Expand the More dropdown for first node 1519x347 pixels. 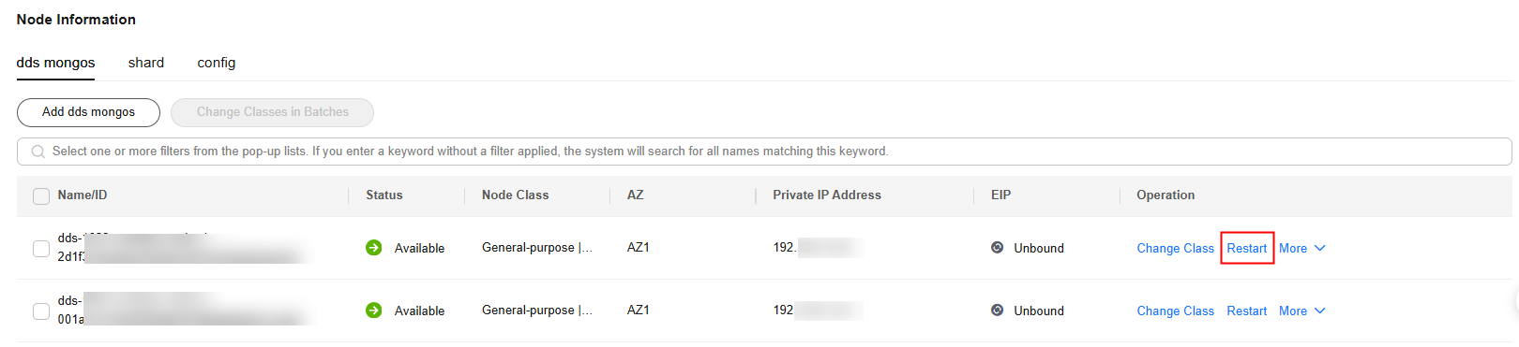click(x=1302, y=248)
